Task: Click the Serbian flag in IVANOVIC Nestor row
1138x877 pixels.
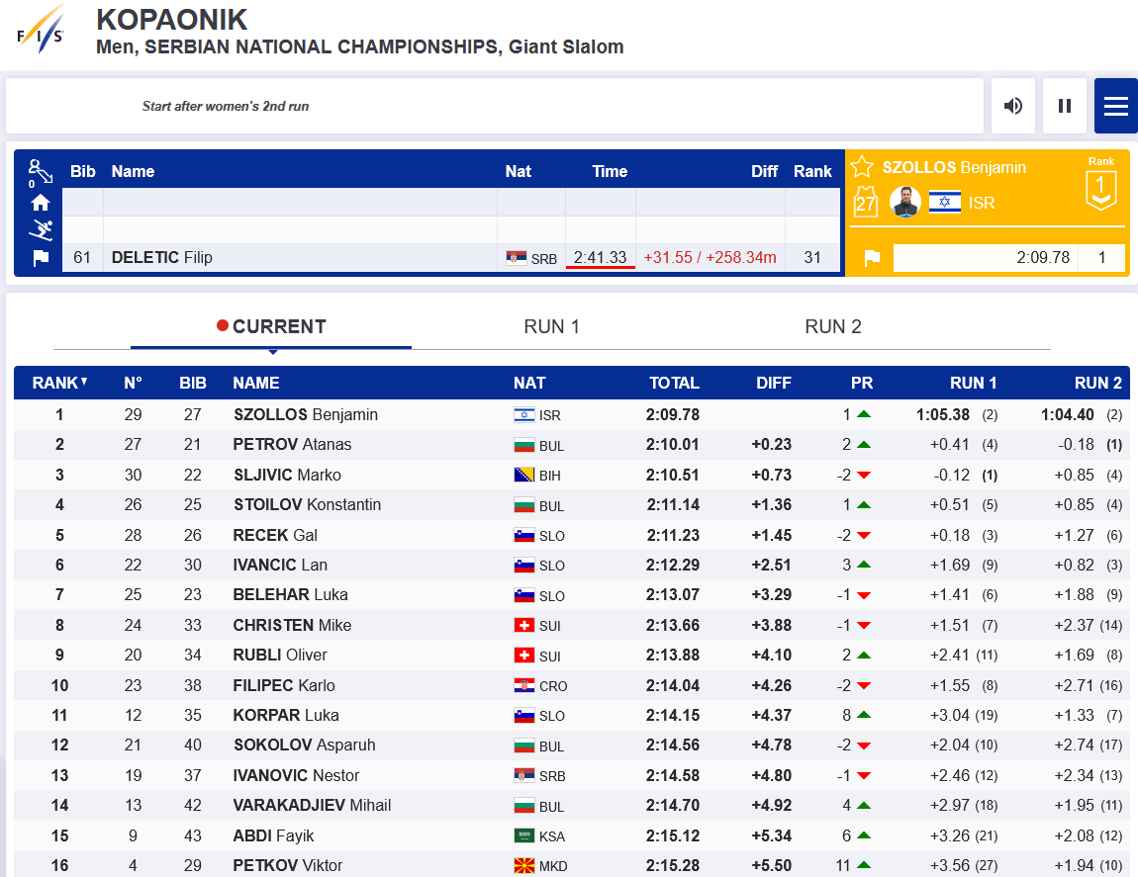Action: (524, 775)
